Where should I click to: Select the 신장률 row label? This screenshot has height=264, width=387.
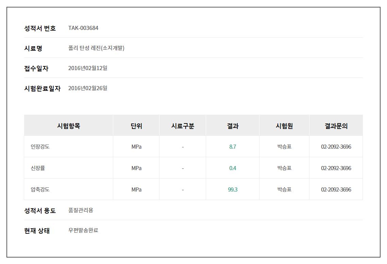38,168
